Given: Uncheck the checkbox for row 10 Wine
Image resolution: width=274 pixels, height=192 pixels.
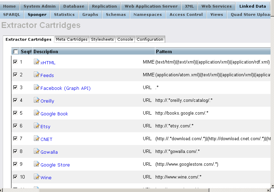Looking at the screenshot, I should pyautogui.click(x=15, y=177).
